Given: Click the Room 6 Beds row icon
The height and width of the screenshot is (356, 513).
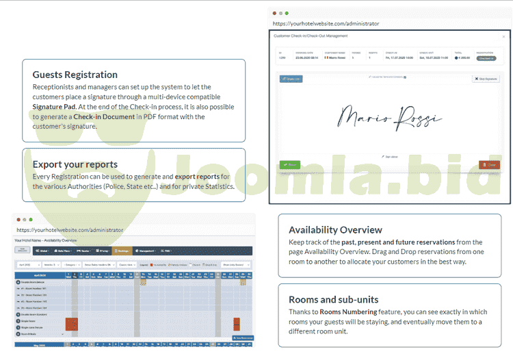Looking at the screenshot, I should (18, 333).
